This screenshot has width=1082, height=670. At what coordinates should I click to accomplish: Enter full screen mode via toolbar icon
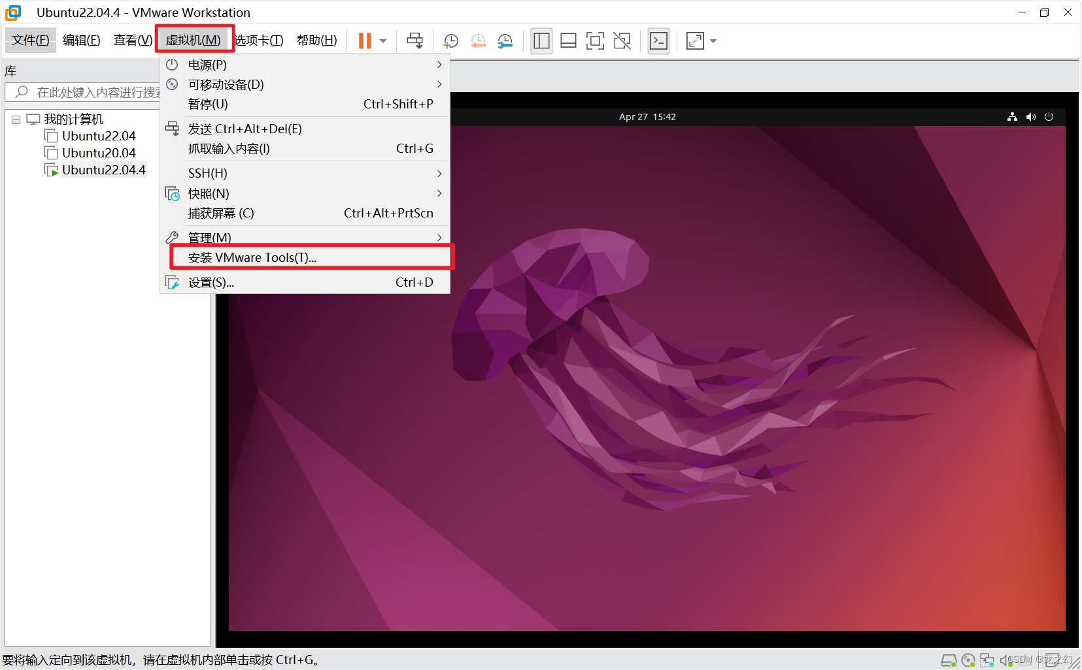click(x=595, y=40)
